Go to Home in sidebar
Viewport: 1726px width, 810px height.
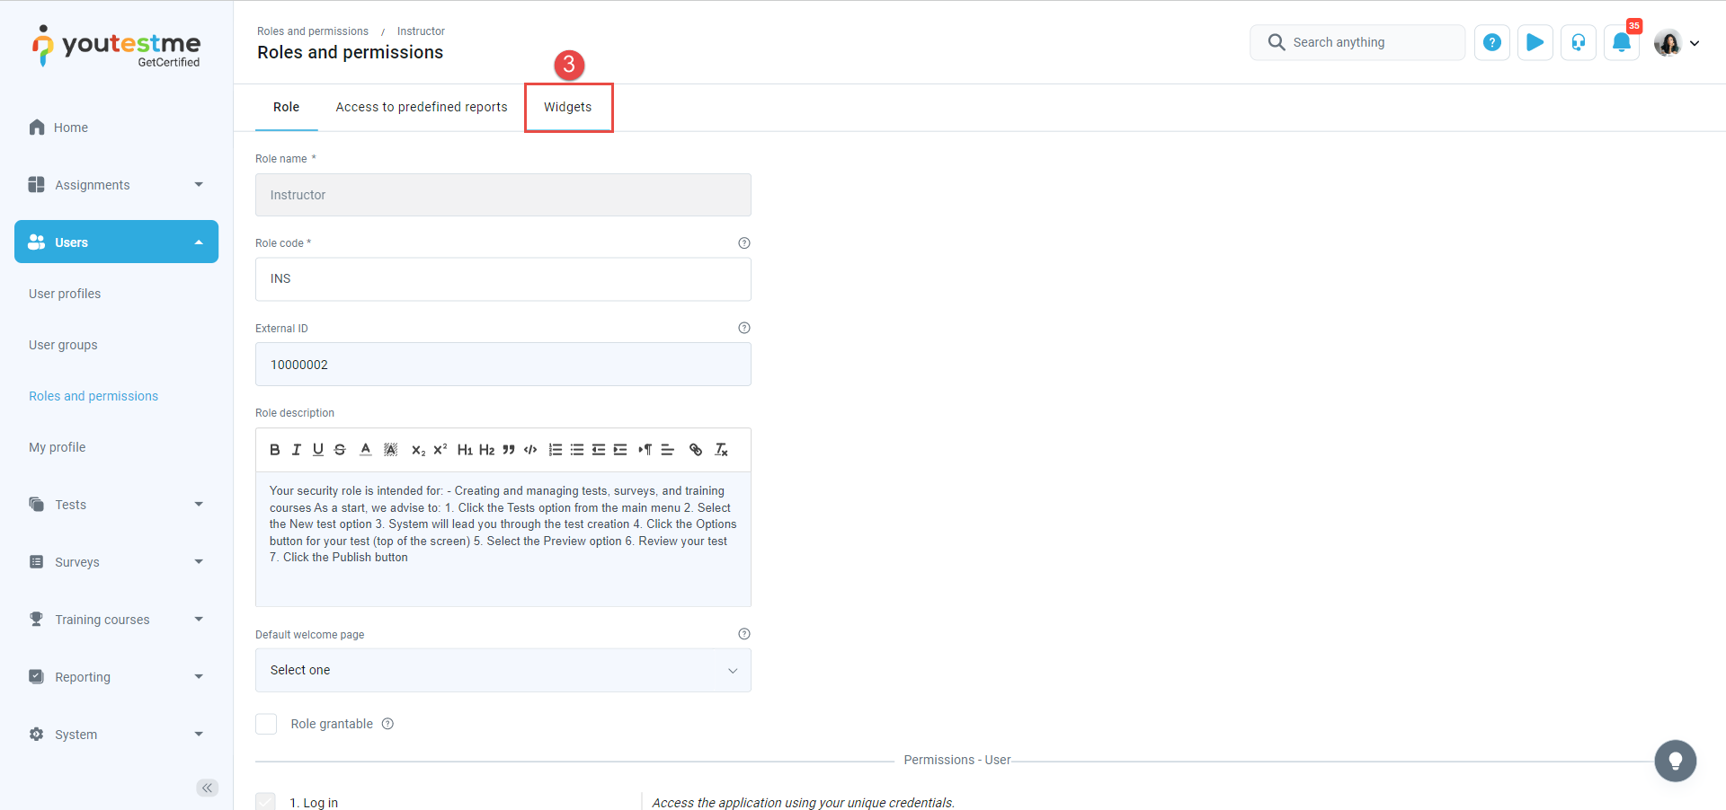pos(71,128)
